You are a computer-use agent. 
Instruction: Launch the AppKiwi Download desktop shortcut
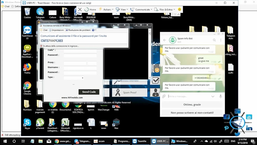coord(27,51)
